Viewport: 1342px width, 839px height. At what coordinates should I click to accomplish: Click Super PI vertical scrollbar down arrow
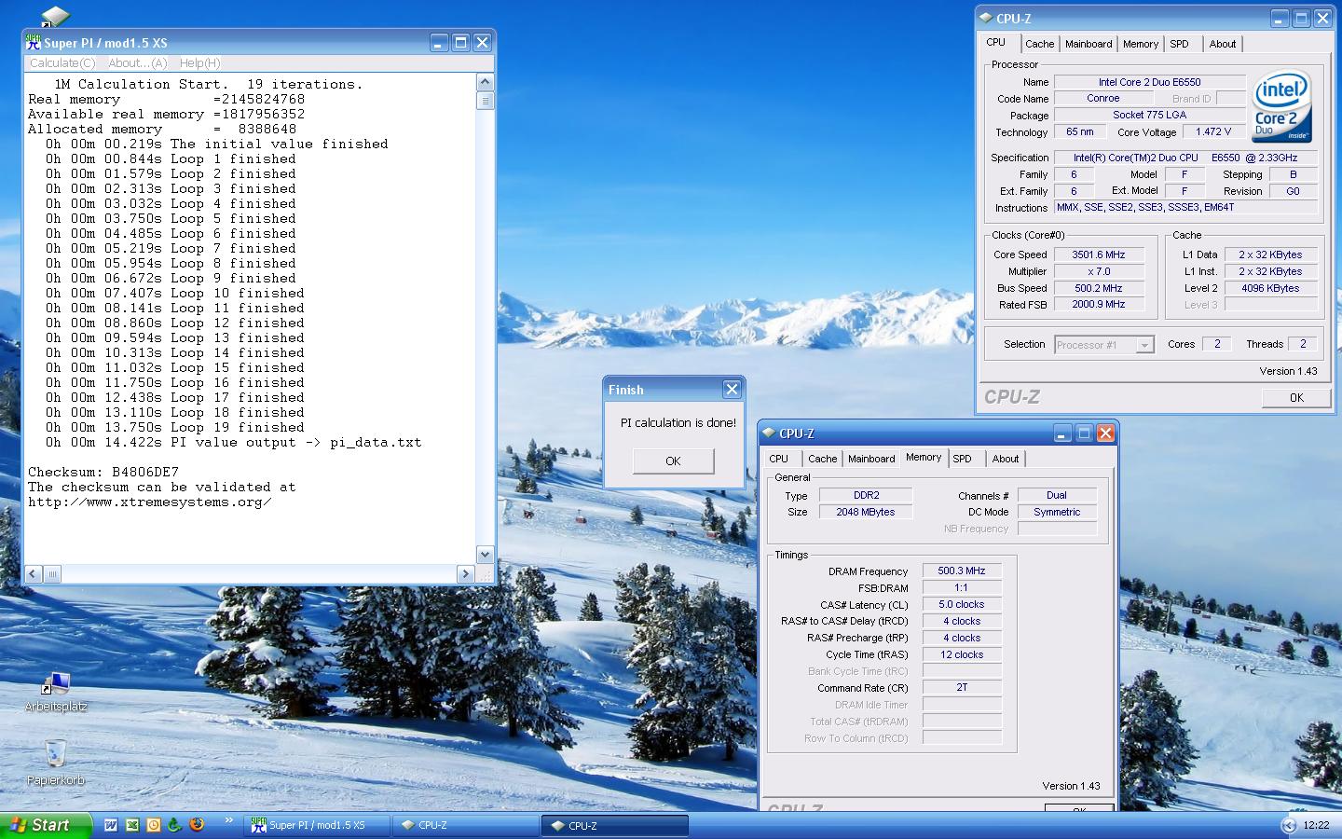point(485,554)
